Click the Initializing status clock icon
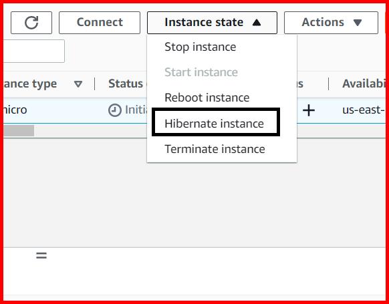389x304 pixels. (115, 110)
